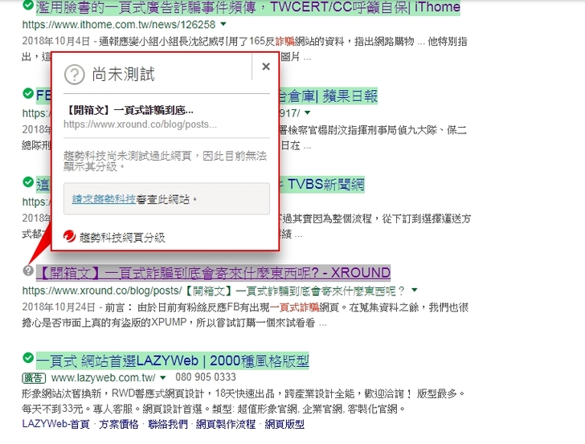Screen dimensions: 585x444
Task: Click the www.lazyweb.com.tw/ URL text
Action: (104, 377)
